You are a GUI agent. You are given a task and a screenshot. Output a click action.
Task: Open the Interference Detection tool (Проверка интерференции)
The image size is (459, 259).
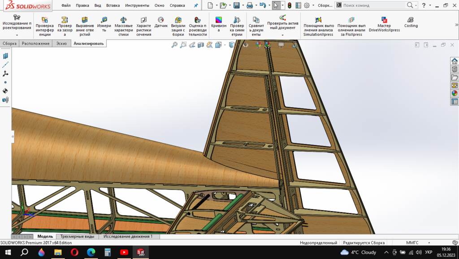click(x=45, y=26)
